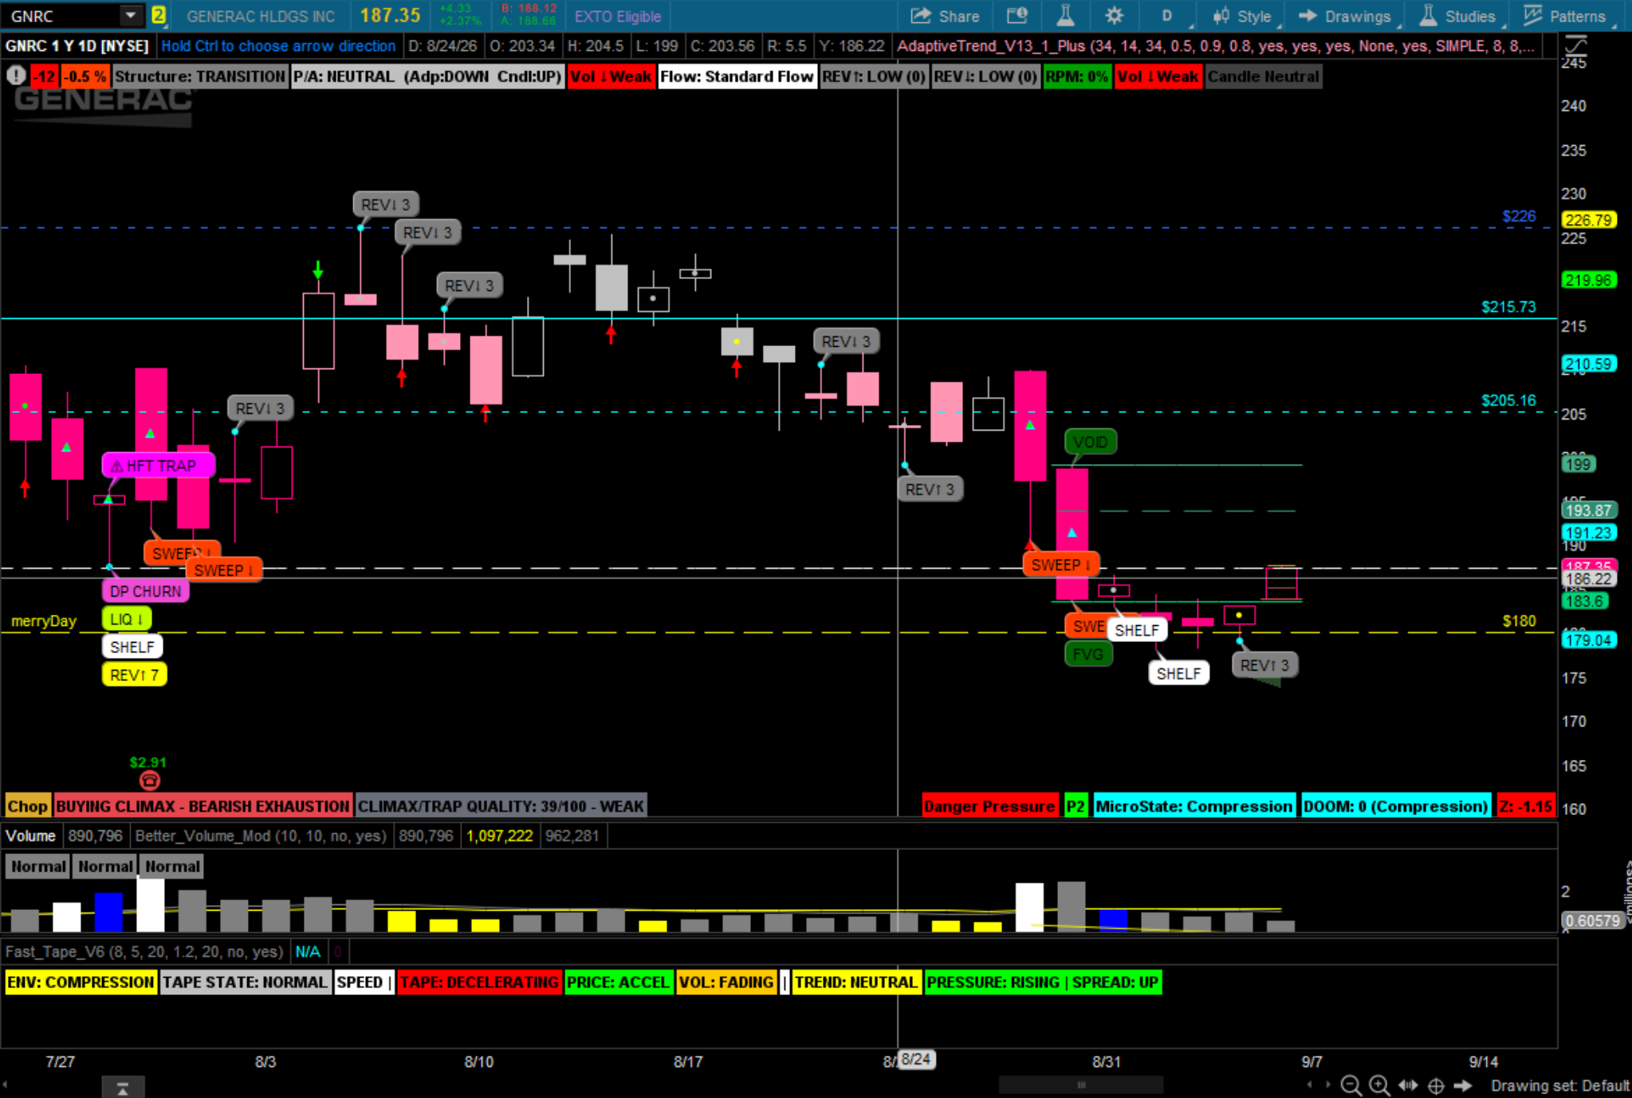Click the LIQ↓ chart bubble

pyautogui.click(x=127, y=619)
